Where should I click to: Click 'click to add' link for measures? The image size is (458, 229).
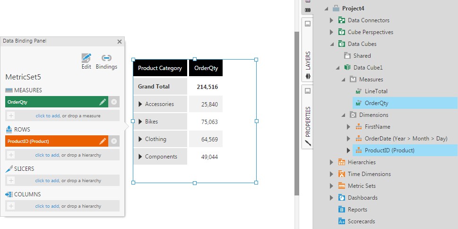pyautogui.click(x=48, y=116)
